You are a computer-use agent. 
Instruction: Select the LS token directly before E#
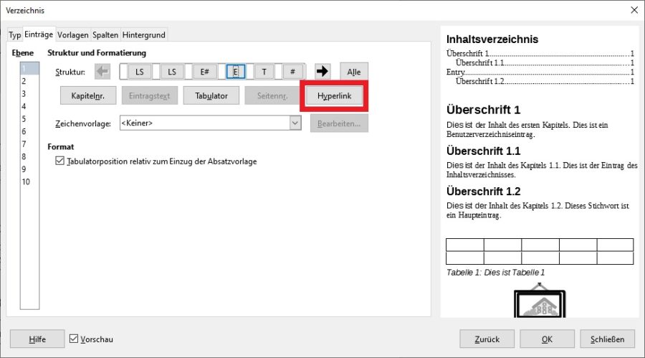(172, 72)
